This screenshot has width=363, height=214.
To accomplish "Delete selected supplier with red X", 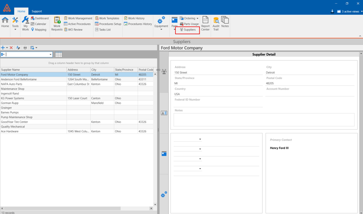I will click(11, 47).
